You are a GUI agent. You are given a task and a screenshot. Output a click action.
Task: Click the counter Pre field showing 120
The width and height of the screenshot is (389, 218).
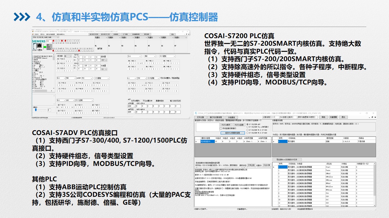click(86, 65)
